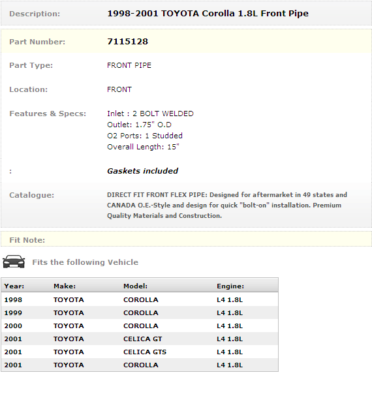Click the CELICA GTS model cell
Image resolution: width=372 pixels, height=411 pixels.
(x=145, y=352)
